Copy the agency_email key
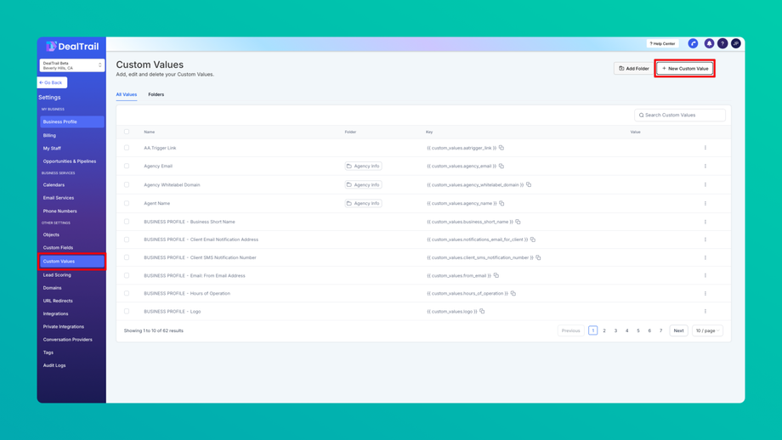782x440 pixels. (x=501, y=166)
